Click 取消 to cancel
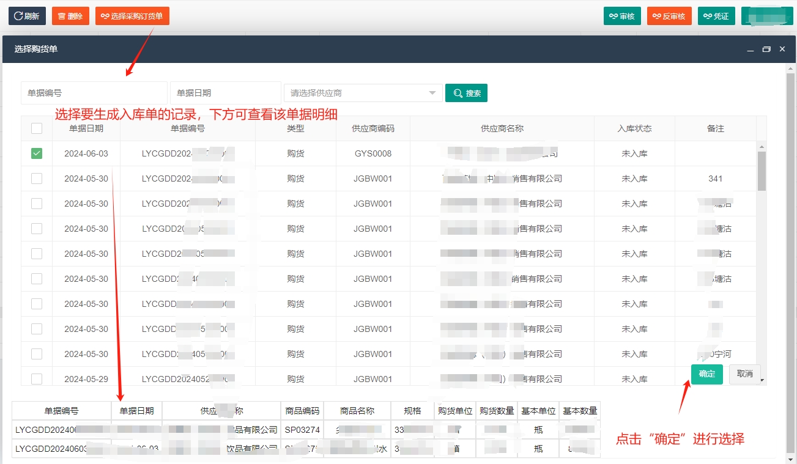This screenshot has width=797, height=464. point(744,374)
